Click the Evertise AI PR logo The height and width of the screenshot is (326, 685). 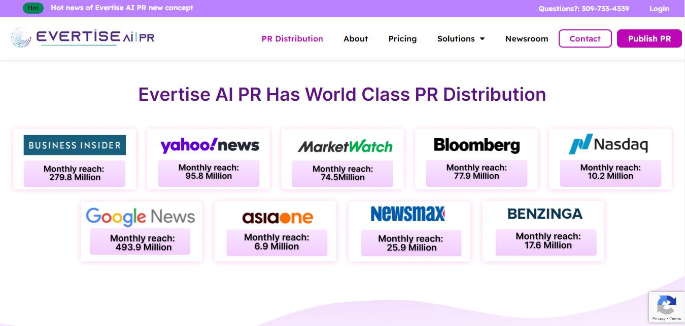coord(83,38)
